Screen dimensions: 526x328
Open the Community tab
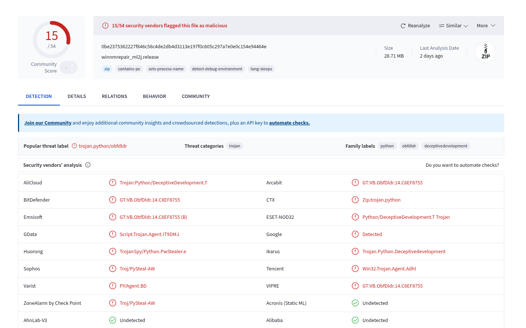(195, 96)
